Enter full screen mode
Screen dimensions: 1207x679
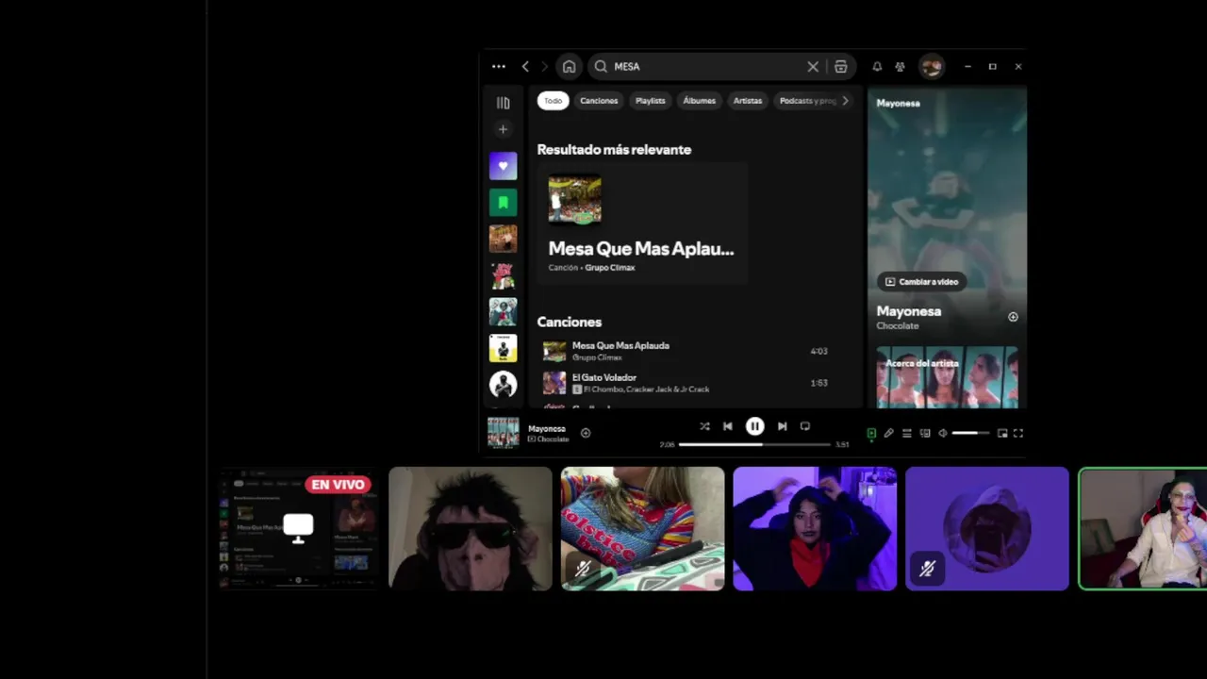(x=1018, y=434)
